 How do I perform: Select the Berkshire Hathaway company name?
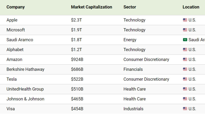pos(25,69)
